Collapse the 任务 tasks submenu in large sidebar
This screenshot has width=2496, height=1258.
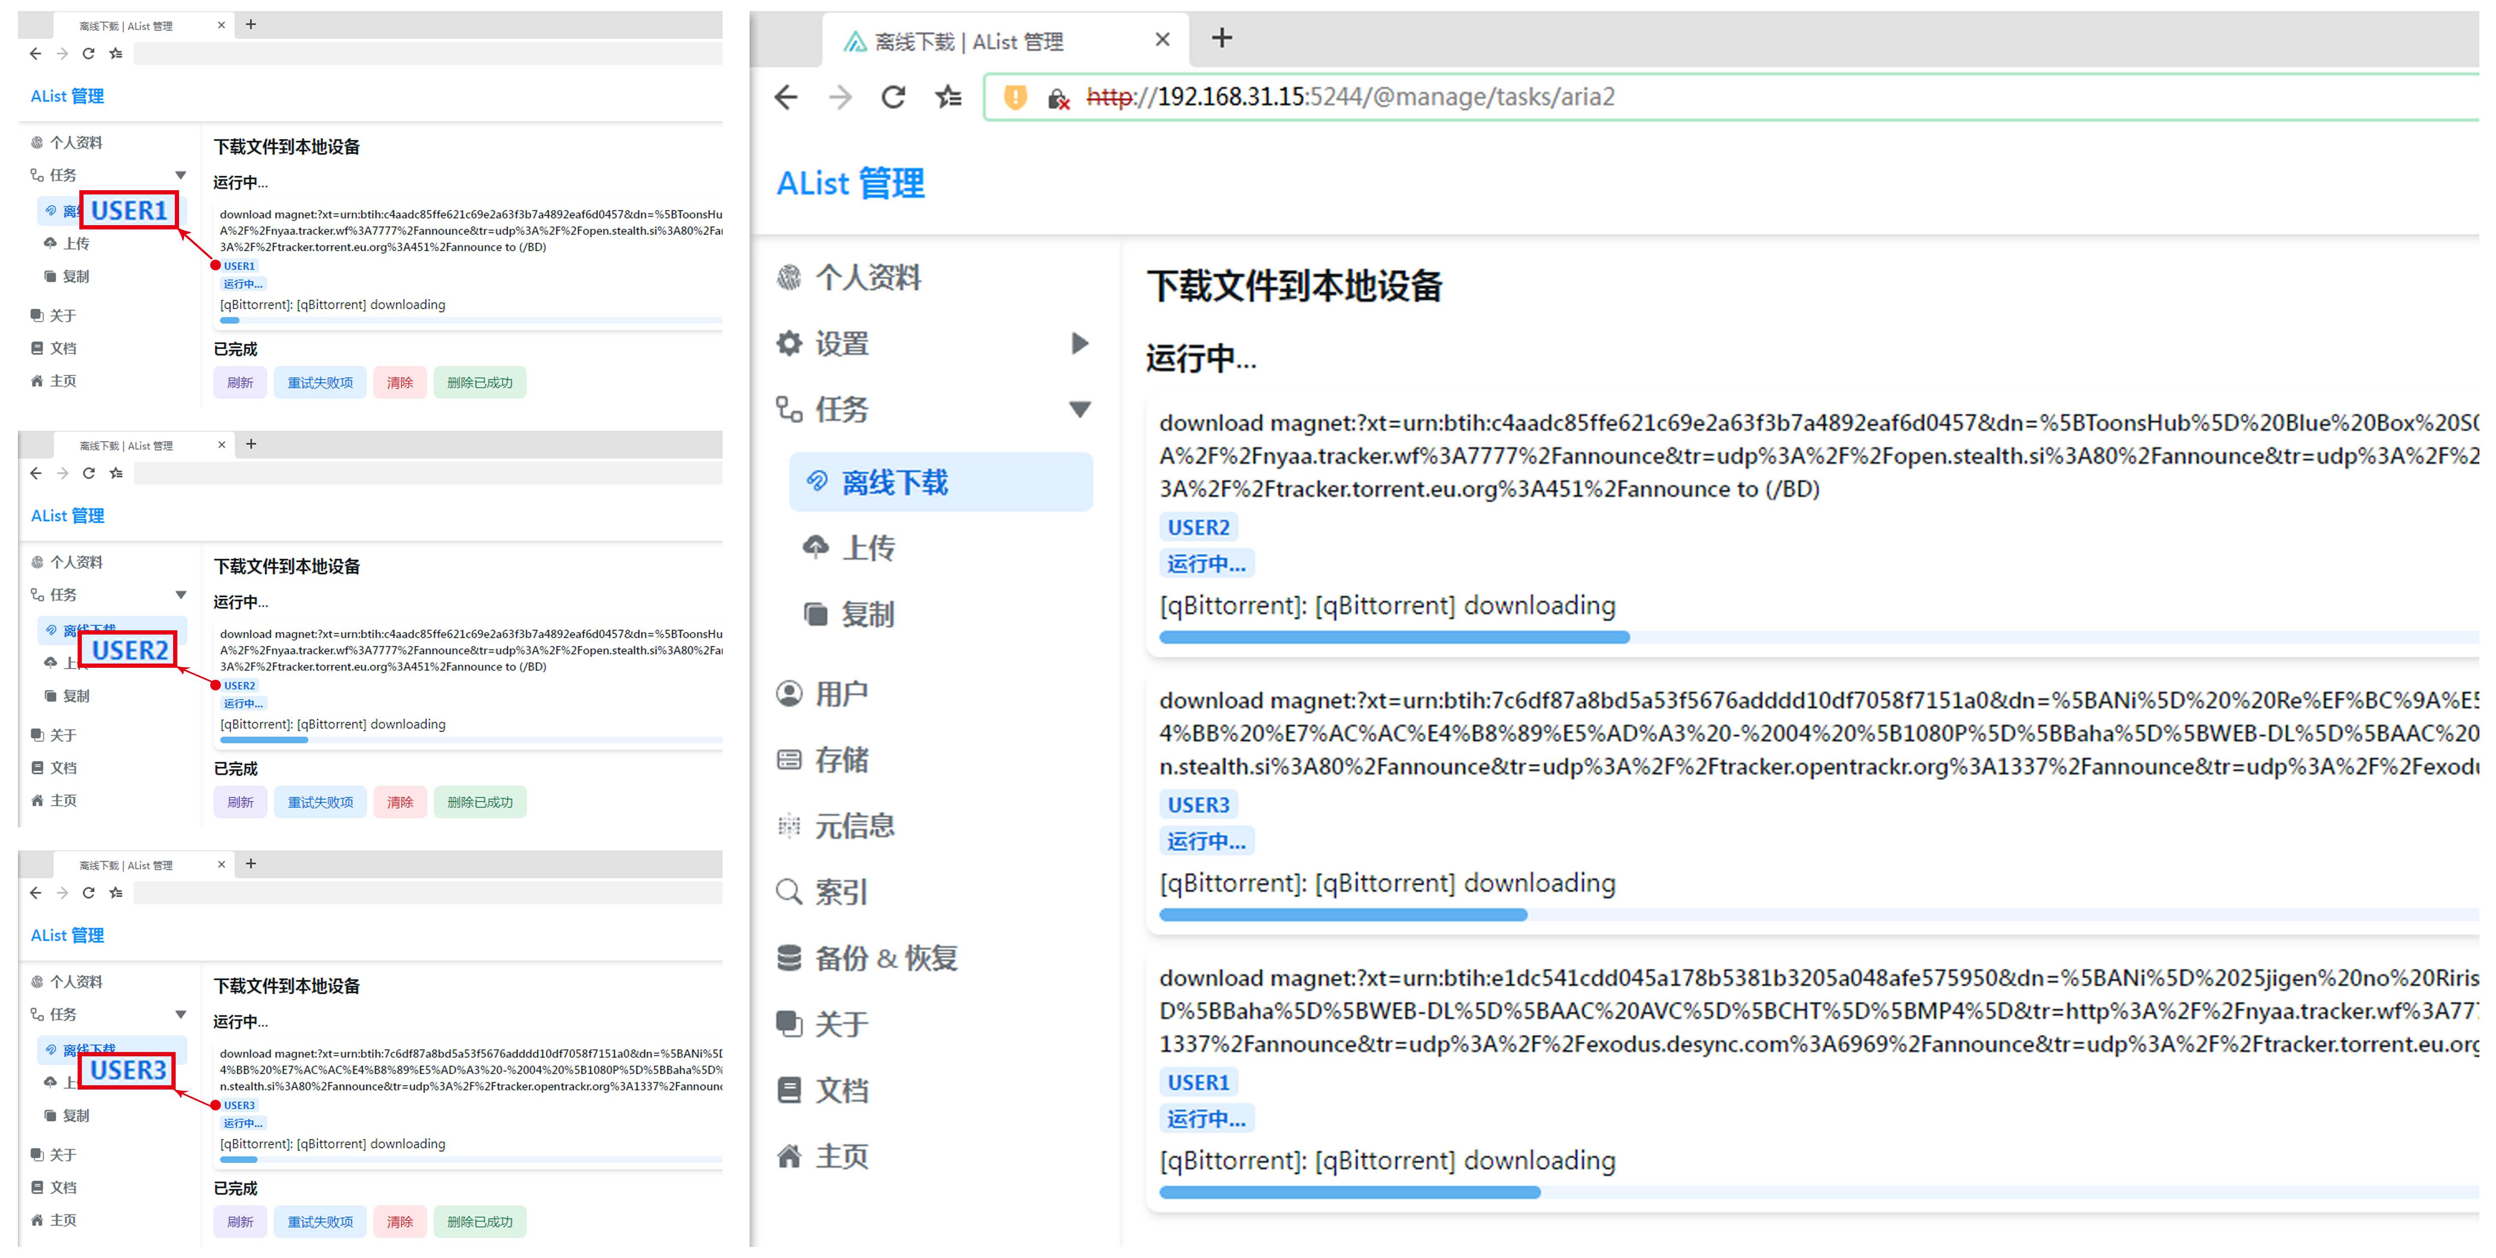click(1080, 409)
